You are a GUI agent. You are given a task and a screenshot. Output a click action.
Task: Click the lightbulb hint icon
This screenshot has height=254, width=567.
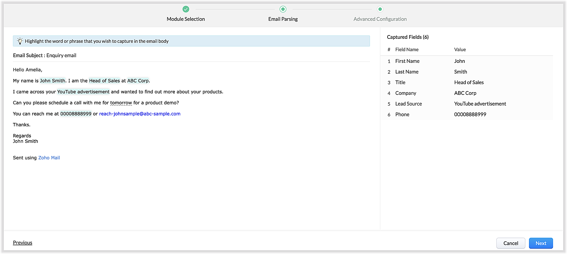[20, 41]
